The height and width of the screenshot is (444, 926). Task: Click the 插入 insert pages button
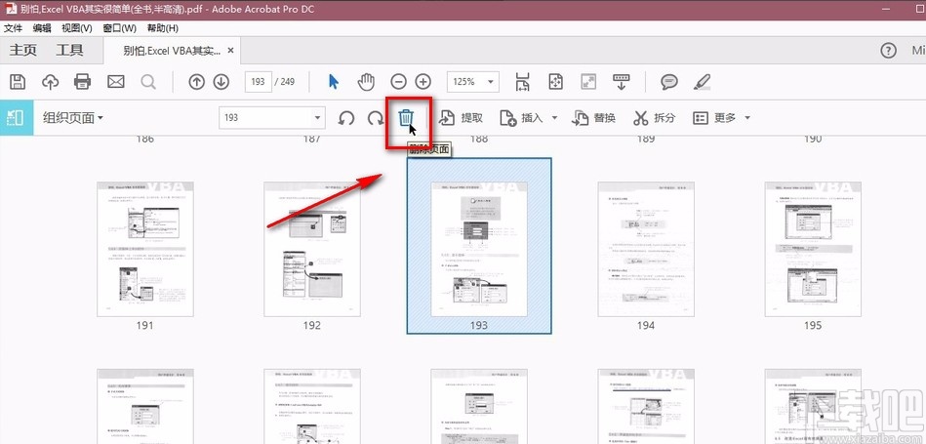pos(521,118)
